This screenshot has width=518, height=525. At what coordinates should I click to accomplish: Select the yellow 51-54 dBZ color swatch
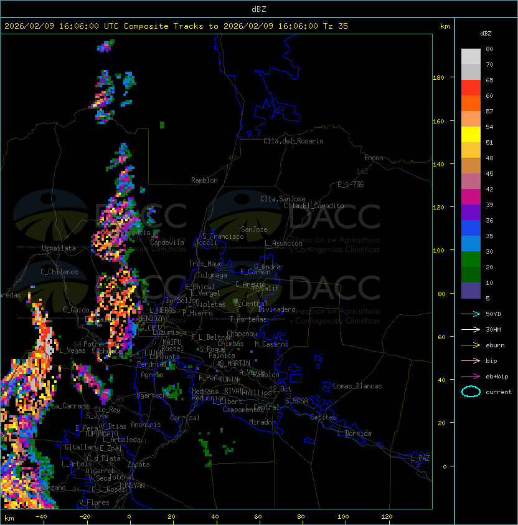tap(471, 135)
